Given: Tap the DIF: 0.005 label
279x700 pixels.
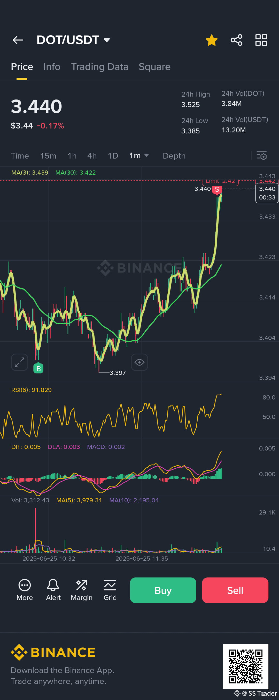Looking at the screenshot, I should [26, 447].
